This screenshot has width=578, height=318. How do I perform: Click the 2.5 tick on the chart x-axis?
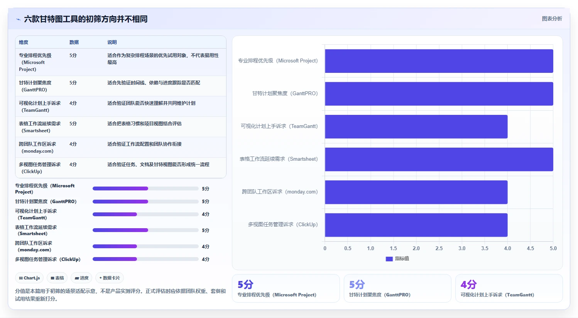439,249
